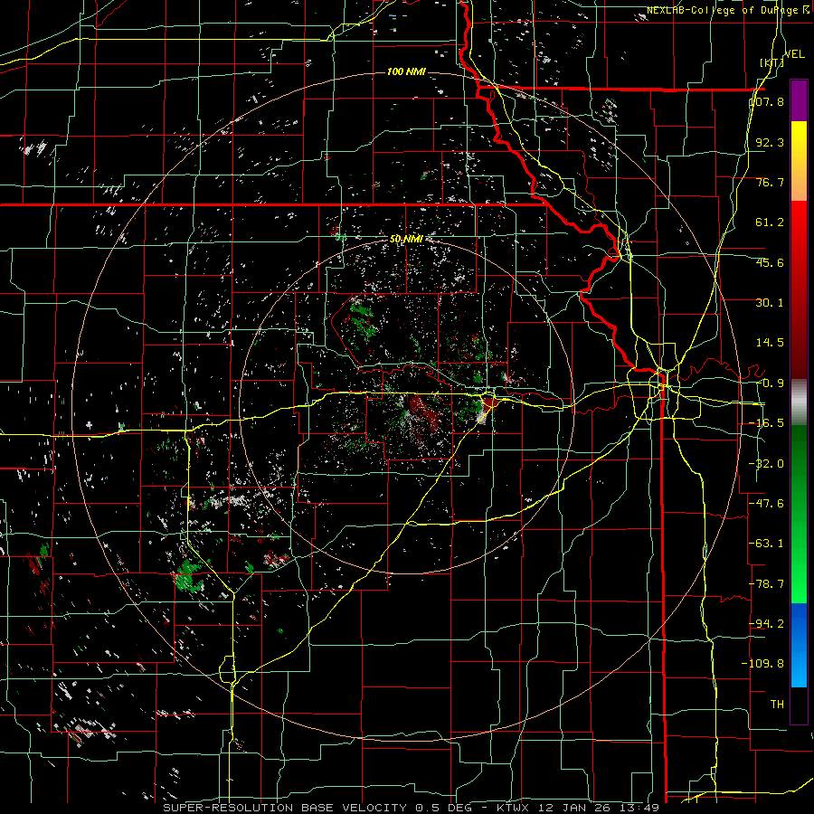Click the purple segment of the velocity color bar
This screenshot has height=814, width=814.
(799, 100)
